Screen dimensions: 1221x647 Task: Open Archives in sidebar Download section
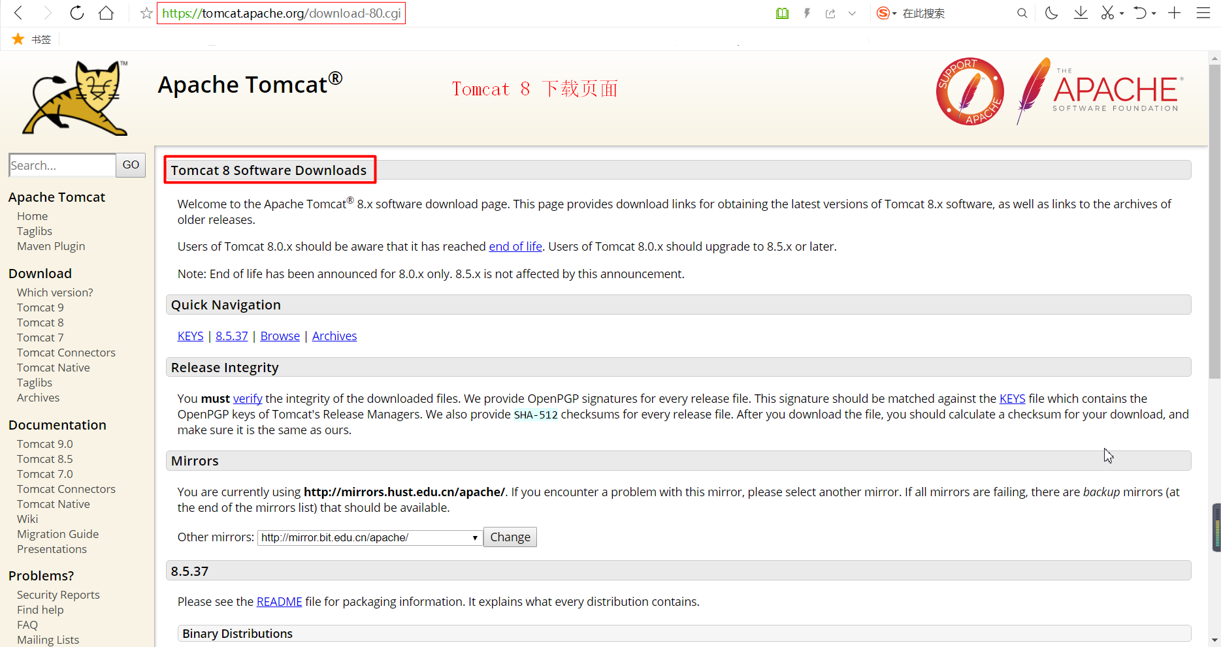click(38, 398)
